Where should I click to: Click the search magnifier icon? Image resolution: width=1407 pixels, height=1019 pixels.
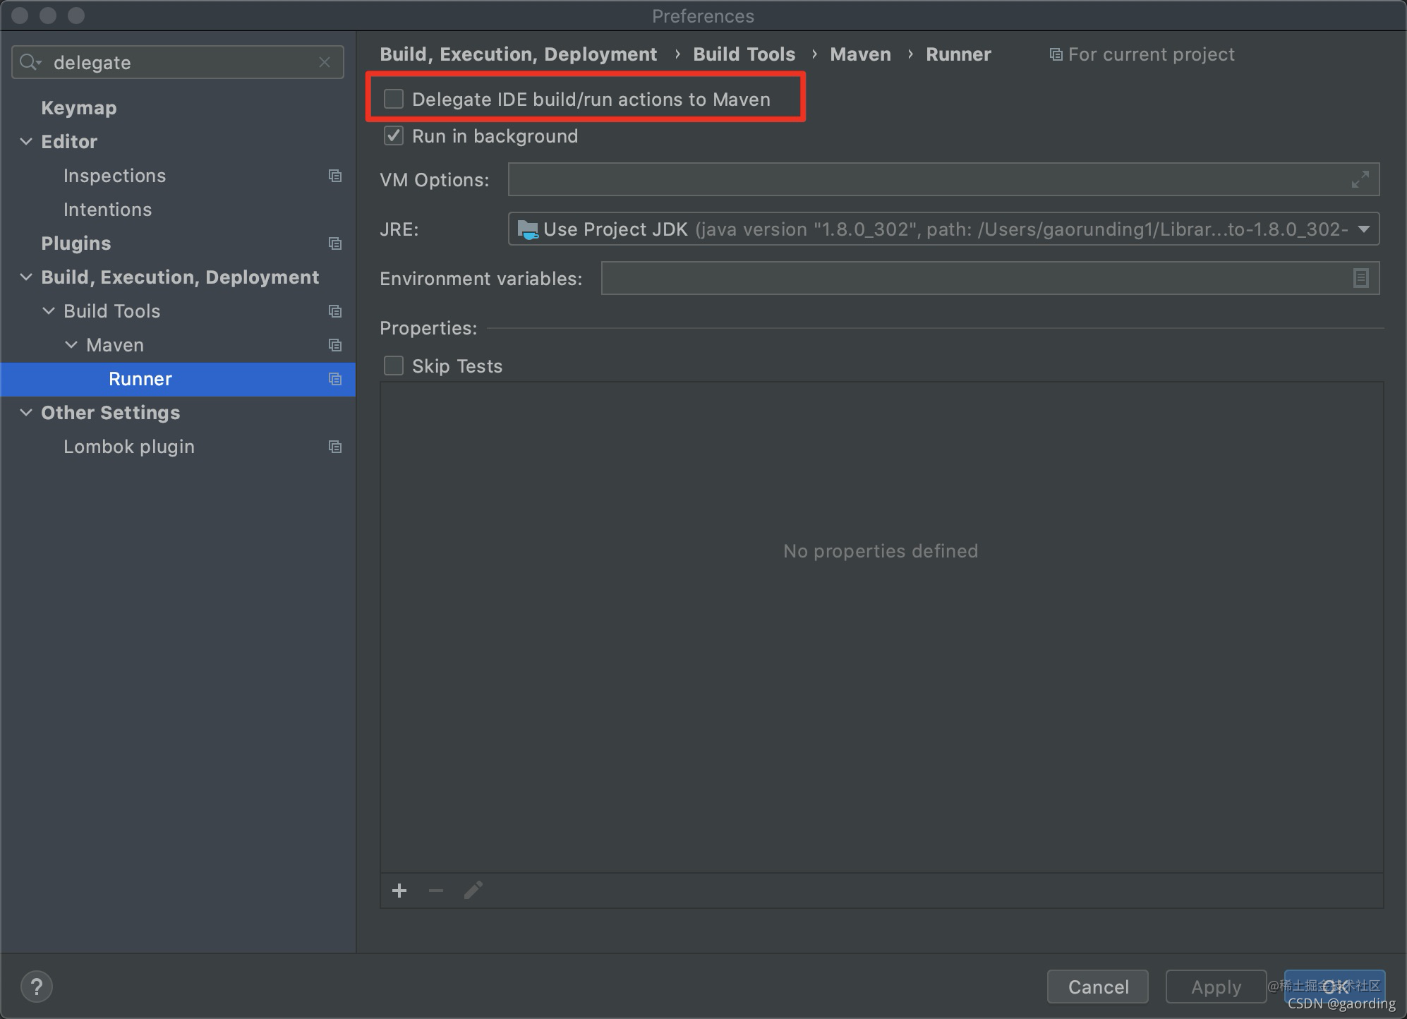click(30, 62)
